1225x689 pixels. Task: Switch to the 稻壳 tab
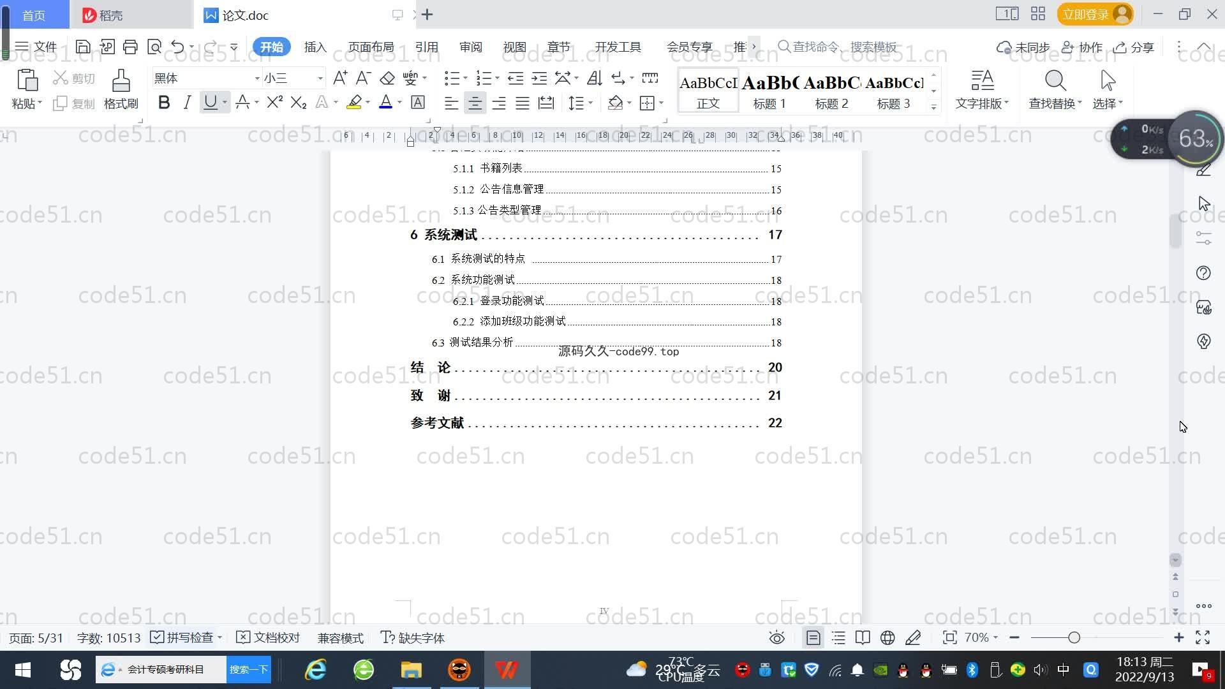pyautogui.click(x=130, y=15)
